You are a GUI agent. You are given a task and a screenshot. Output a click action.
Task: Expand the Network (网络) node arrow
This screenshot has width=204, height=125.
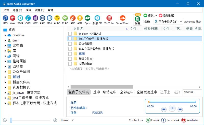[5, 56]
